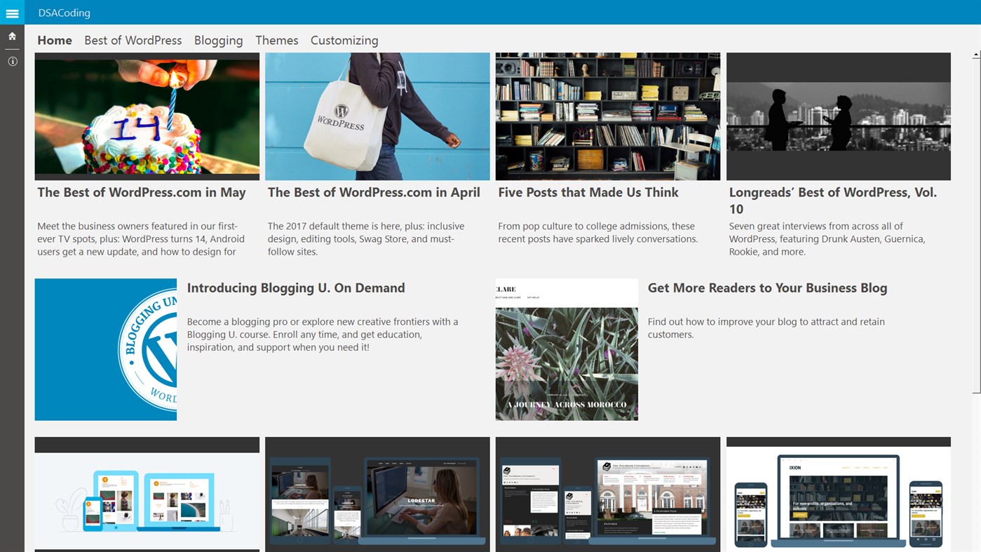981x552 pixels.
Task: Click the illustrated blue devices theme preview
Action: [147, 494]
